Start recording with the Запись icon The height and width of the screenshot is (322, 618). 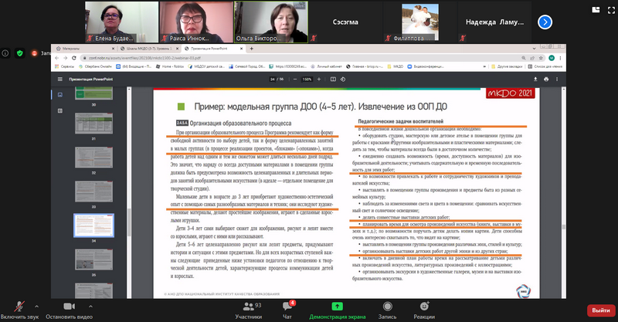point(387,307)
